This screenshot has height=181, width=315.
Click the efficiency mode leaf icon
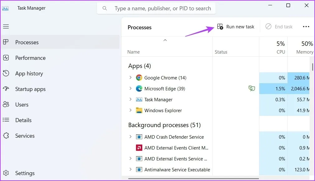(252, 89)
